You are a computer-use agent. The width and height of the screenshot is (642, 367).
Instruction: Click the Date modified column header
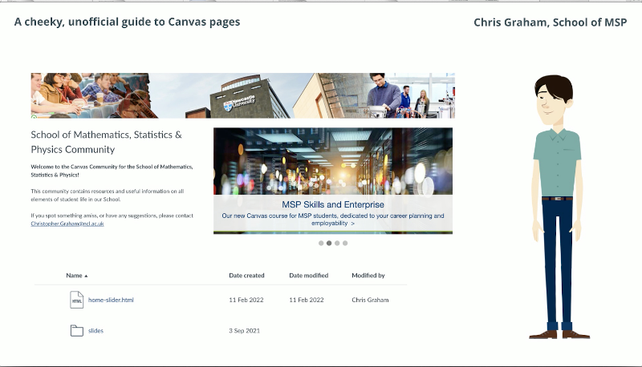pos(308,276)
